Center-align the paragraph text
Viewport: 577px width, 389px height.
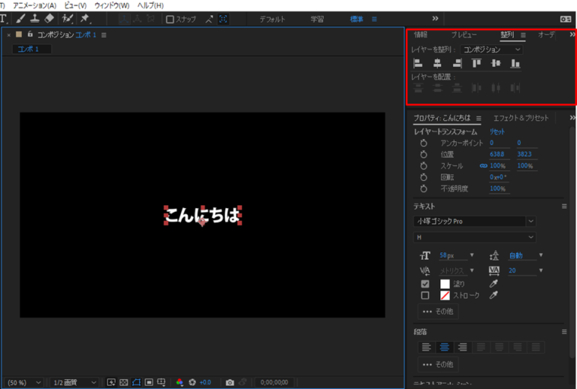tap(444, 347)
